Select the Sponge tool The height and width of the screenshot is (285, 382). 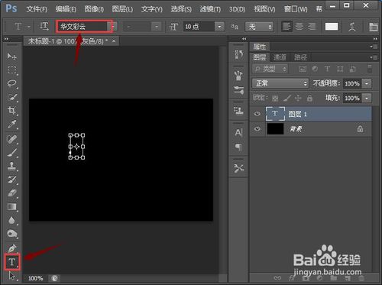point(11,234)
